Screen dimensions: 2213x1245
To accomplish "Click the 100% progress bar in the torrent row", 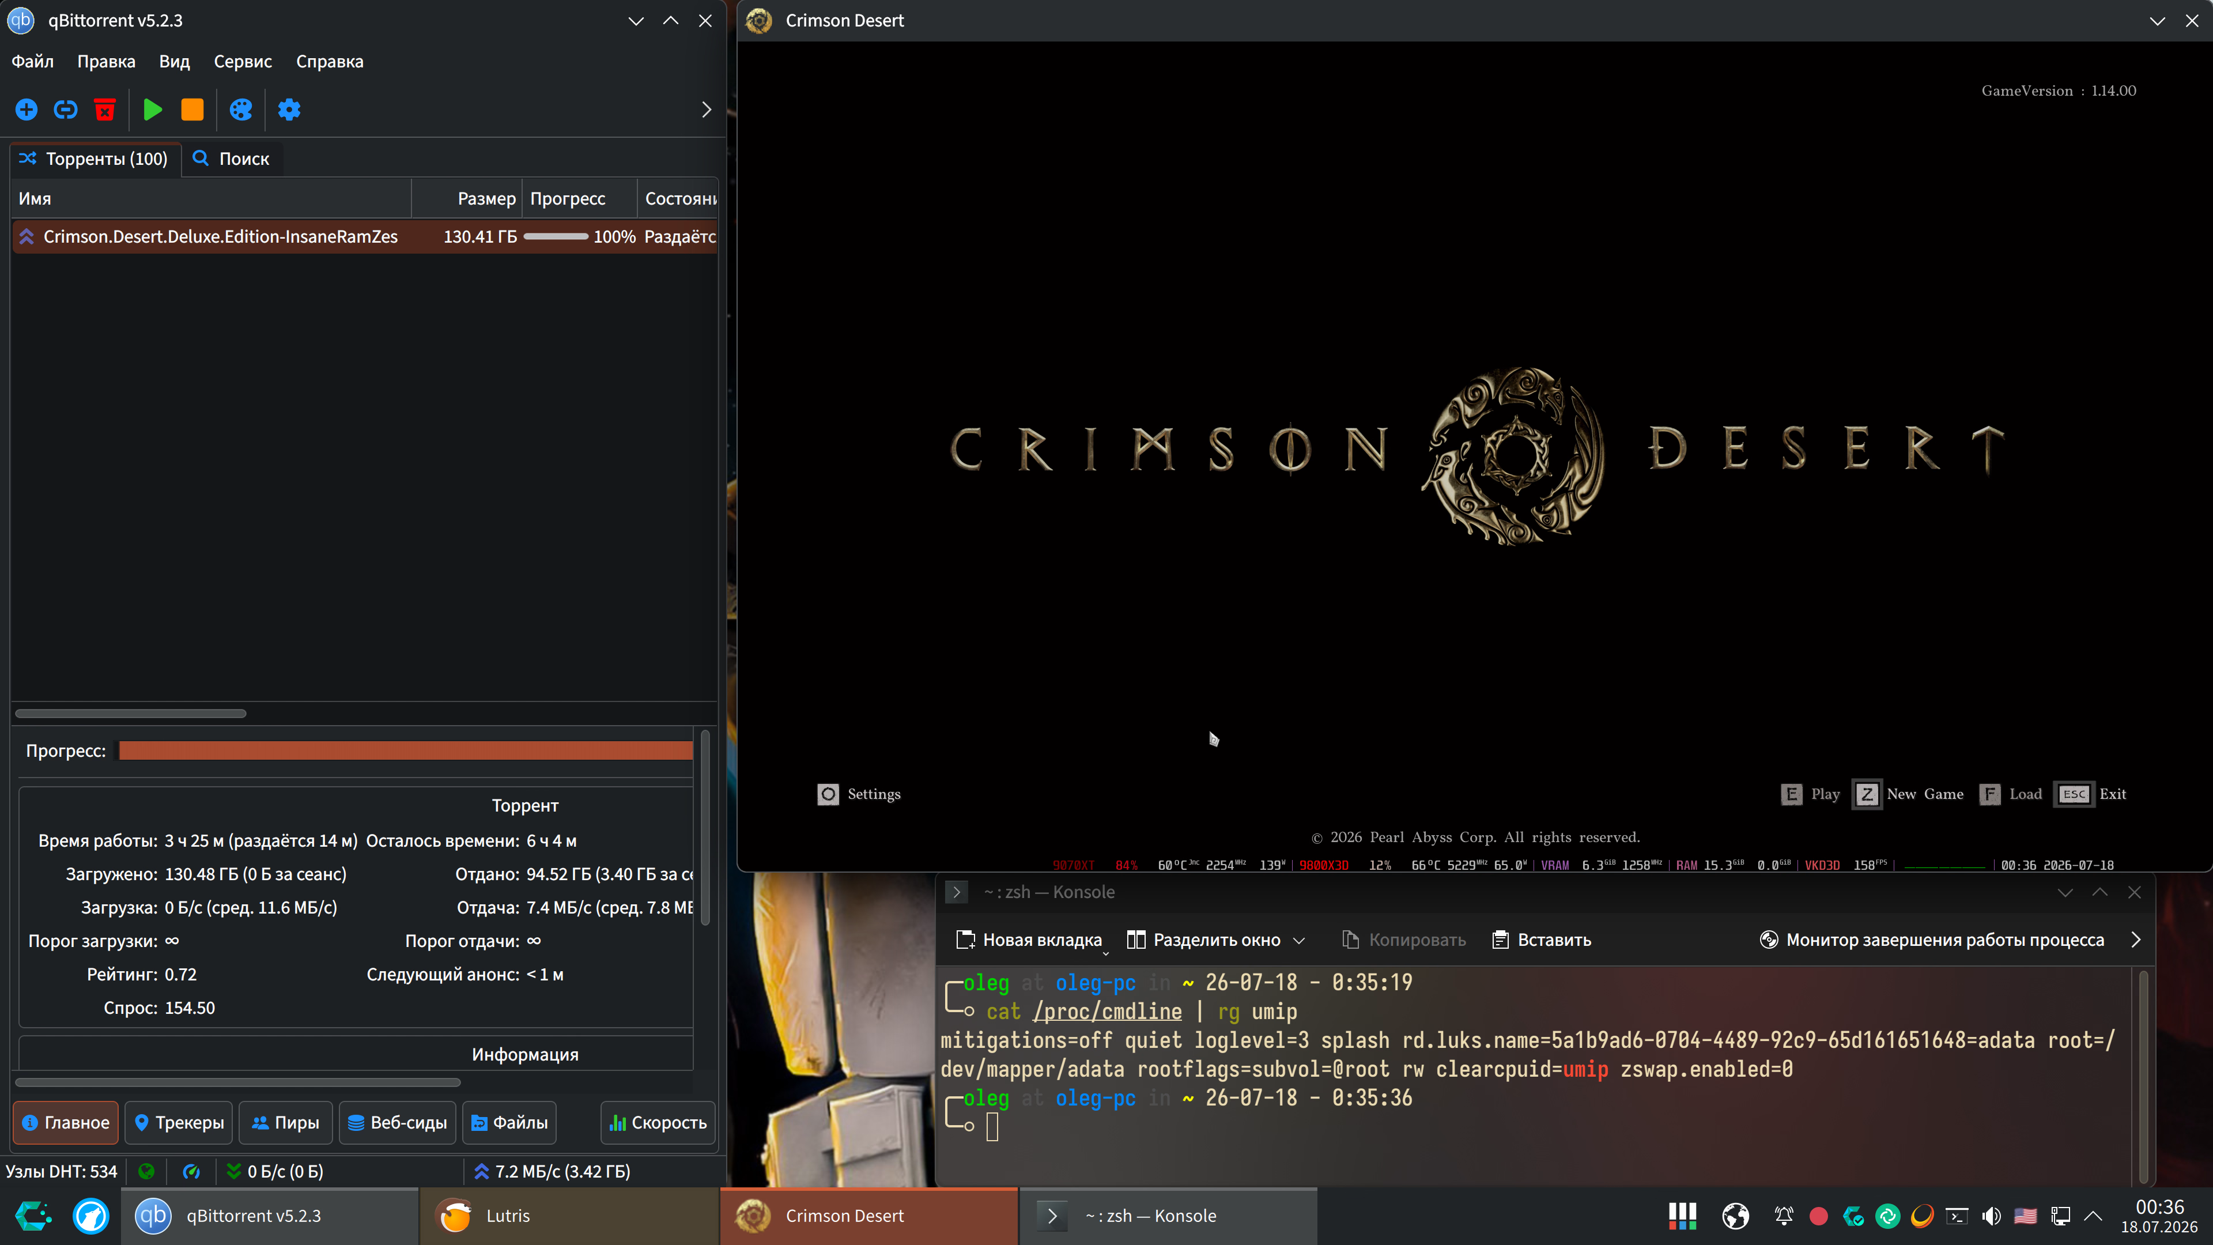I will click(x=556, y=236).
